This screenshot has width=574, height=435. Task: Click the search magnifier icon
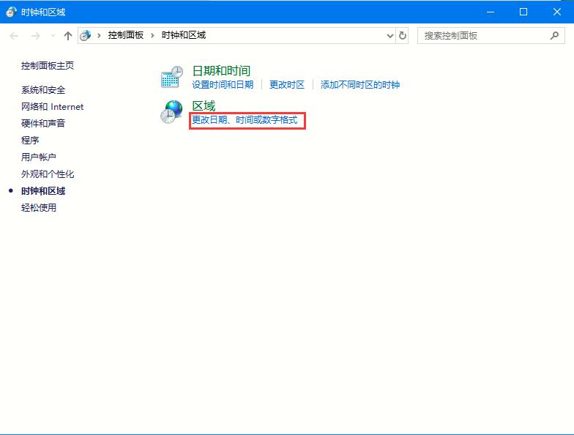[x=555, y=35]
